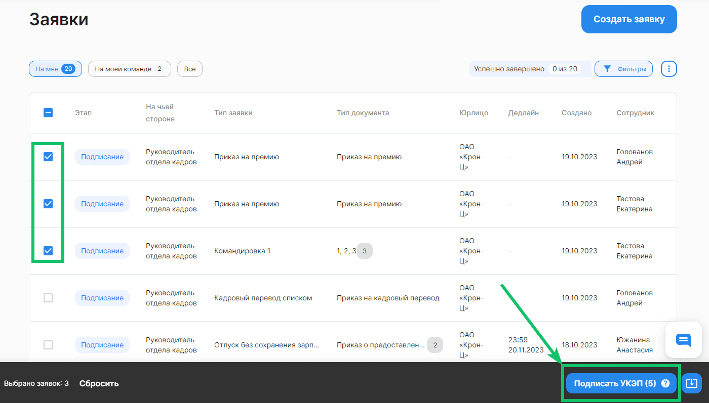Click the Тип документа column header
The height and width of the screenshot is (403, 709).
click(x=363, y=113)
